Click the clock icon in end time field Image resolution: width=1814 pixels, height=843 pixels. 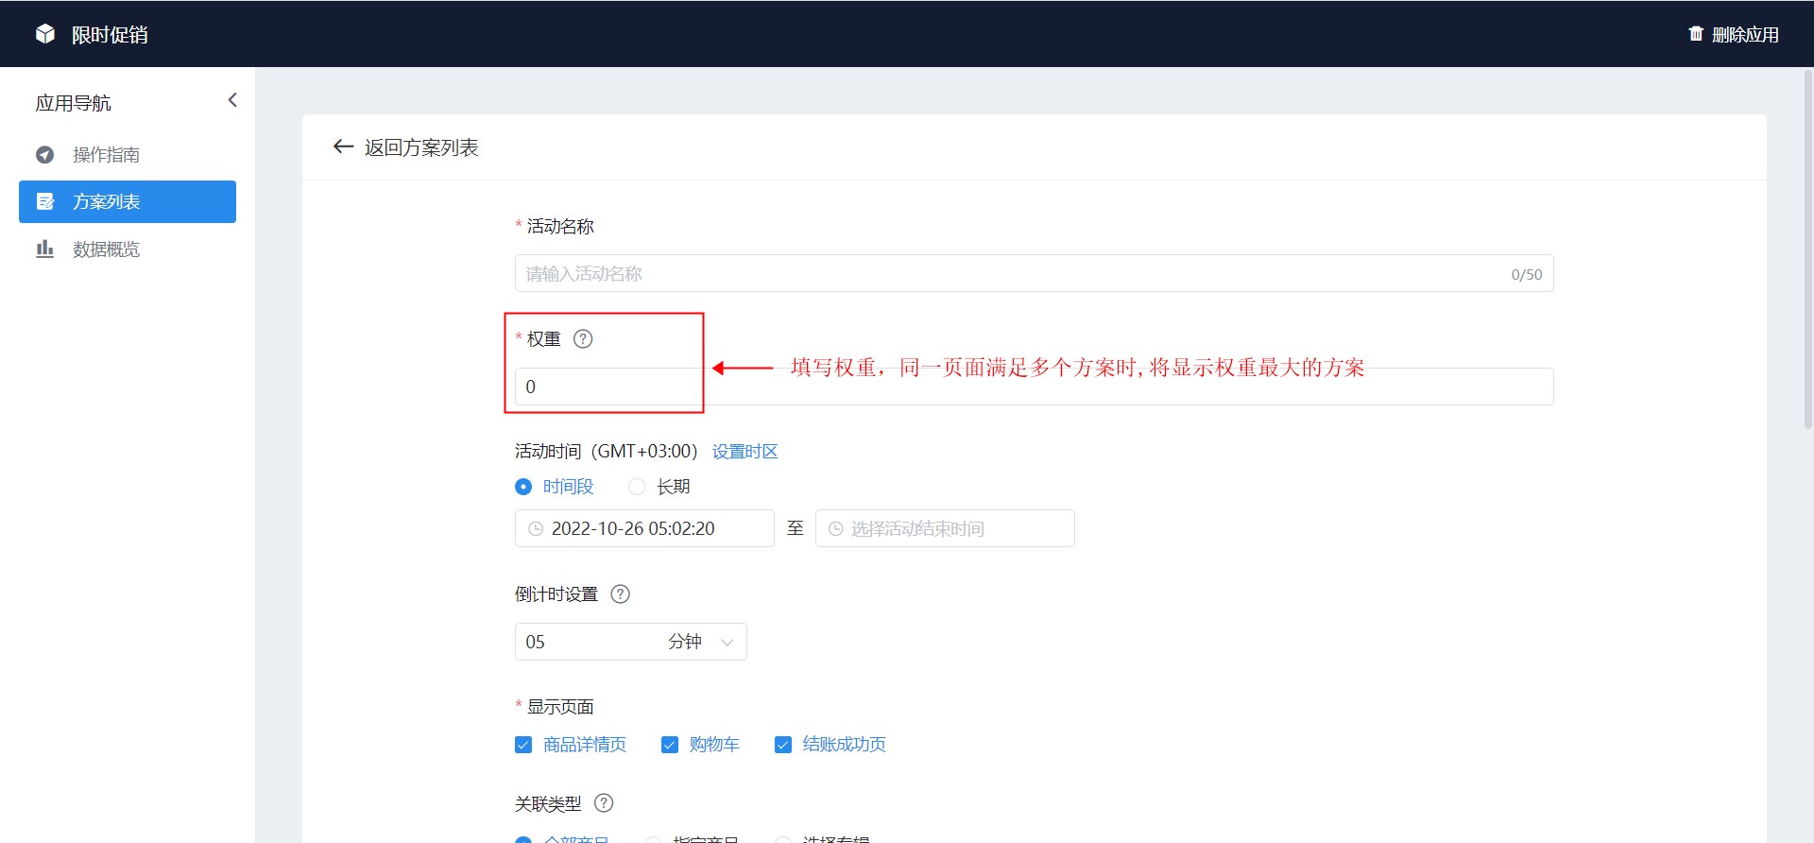tap(835, 528)
